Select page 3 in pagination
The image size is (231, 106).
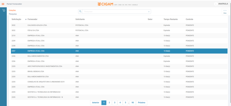(115, 103)
